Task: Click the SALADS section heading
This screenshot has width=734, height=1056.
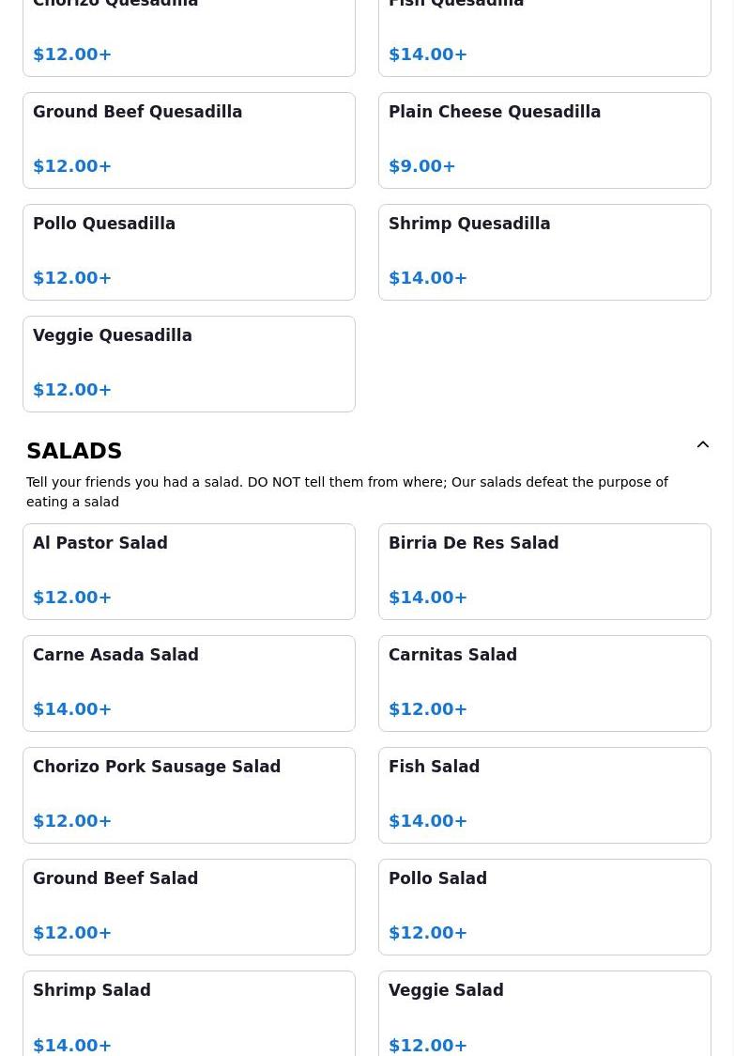Action: pyautogui.click(x=74, y=451)
